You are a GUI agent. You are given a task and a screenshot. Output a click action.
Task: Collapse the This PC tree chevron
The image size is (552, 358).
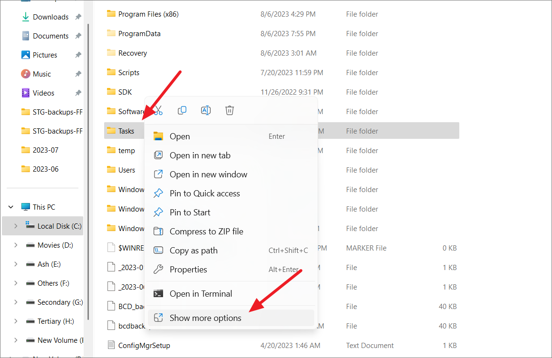point(10,206)
